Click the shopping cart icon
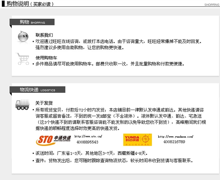Viewport: 220px width, 180px height. click(x=23, y=59)
